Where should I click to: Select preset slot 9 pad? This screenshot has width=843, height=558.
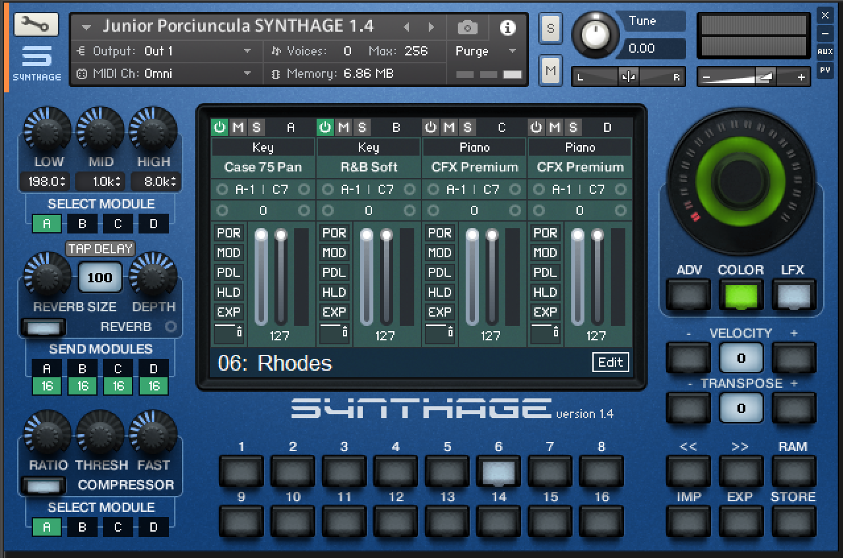[241, 522]
